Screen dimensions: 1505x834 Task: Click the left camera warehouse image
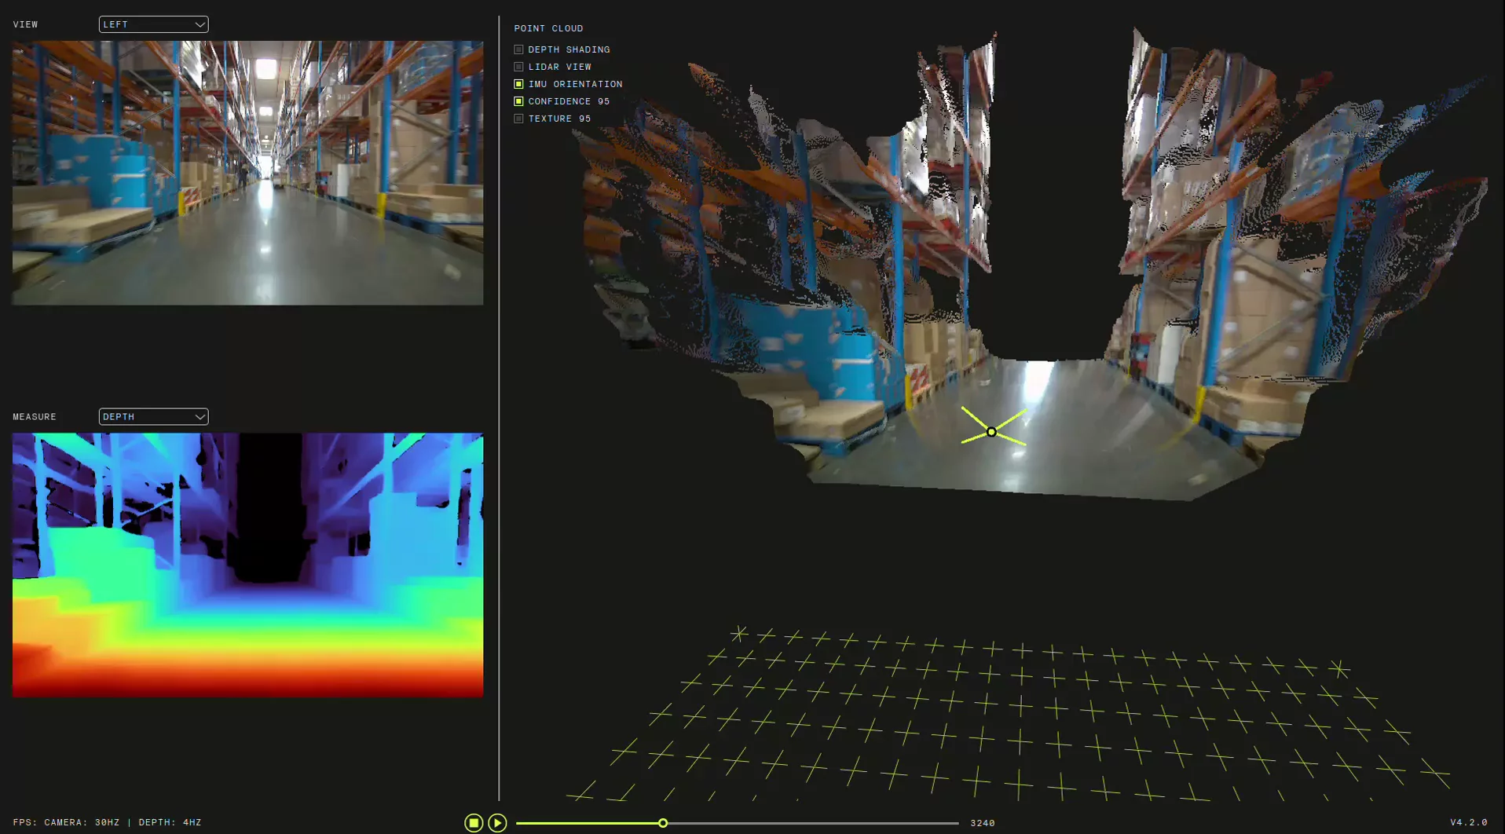[x=247, y=173]
